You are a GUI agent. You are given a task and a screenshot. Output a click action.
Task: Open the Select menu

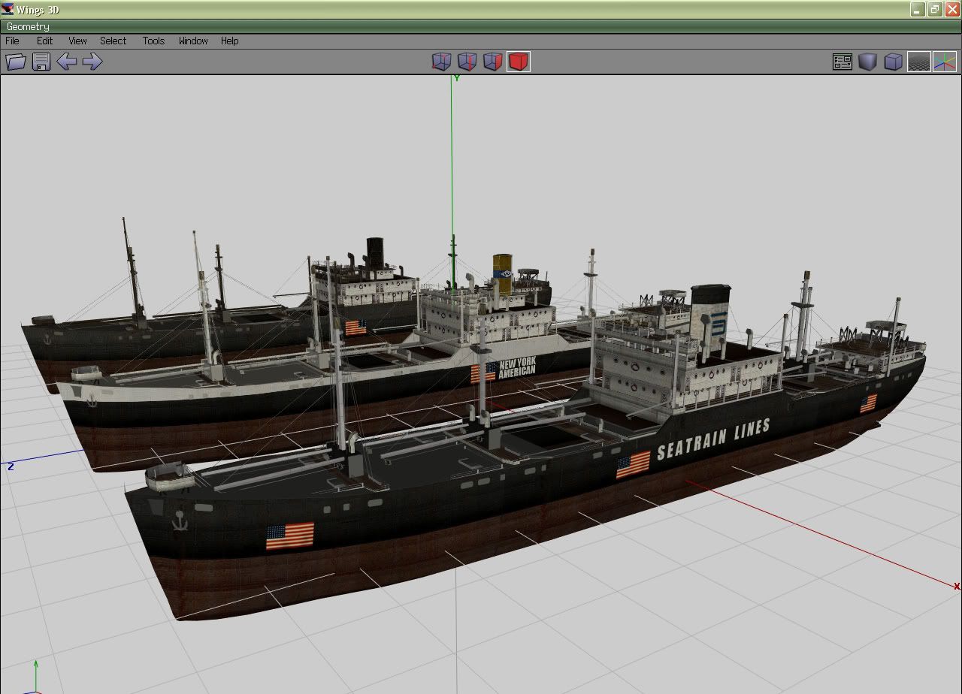tap(113, 41)
